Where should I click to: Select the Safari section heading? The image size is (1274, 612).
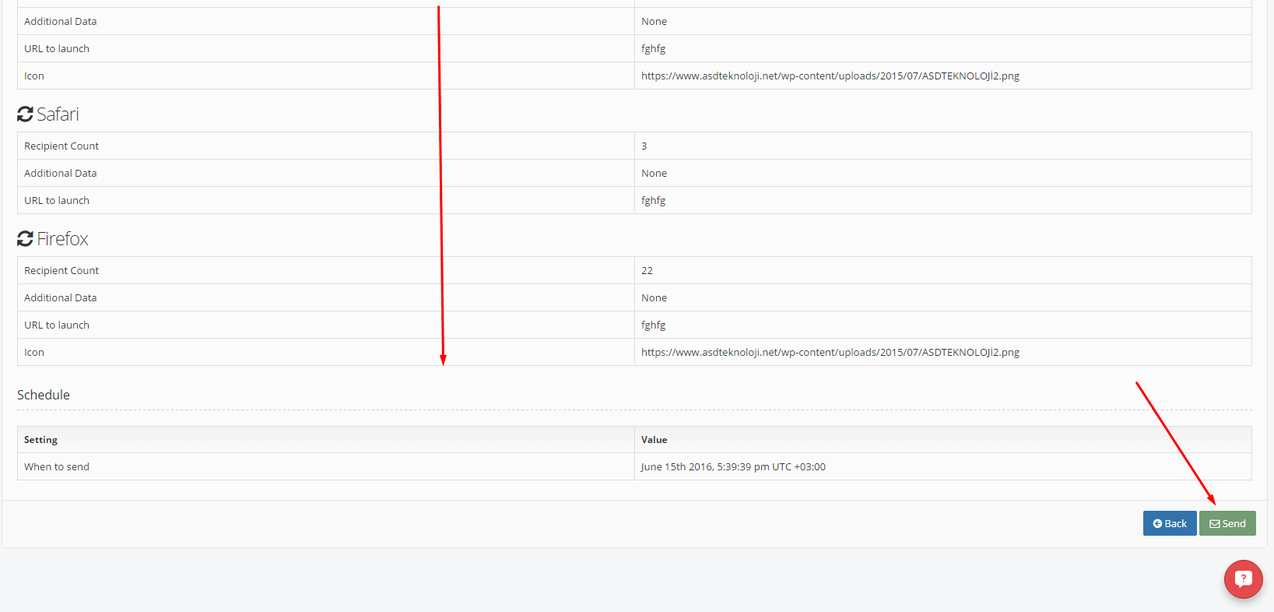(x=58, y=114)
